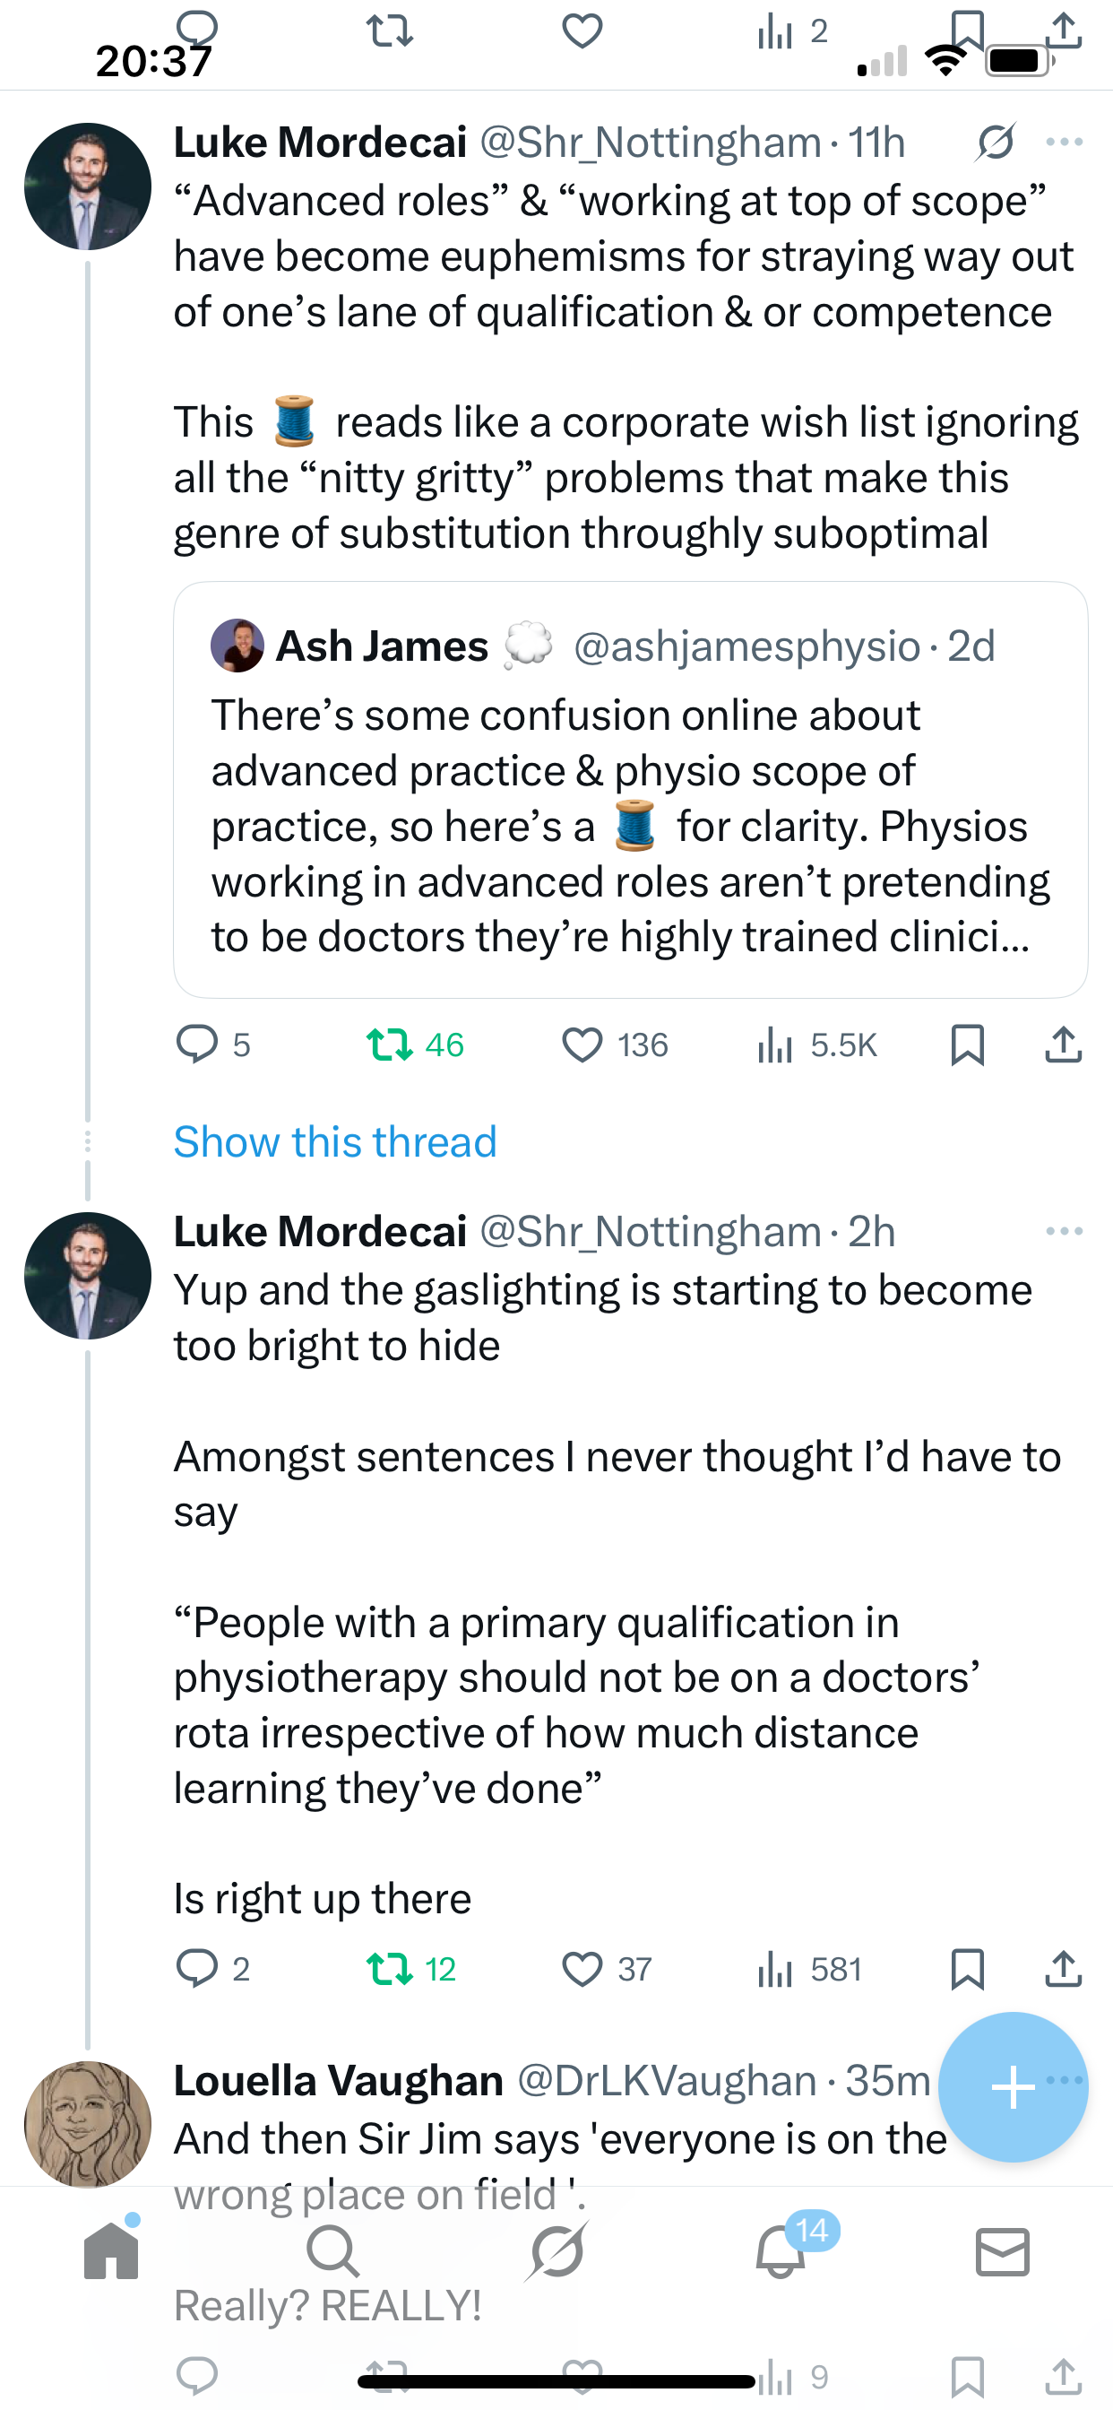Go to the Home tab

click(x=111, y=2251)
